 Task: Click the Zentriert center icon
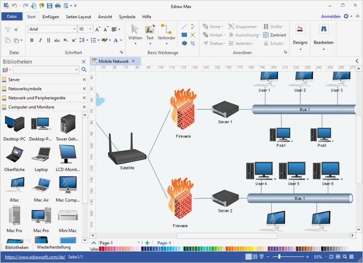coord(267,35)
